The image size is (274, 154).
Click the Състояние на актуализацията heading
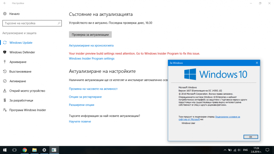(x=101, y=14)
